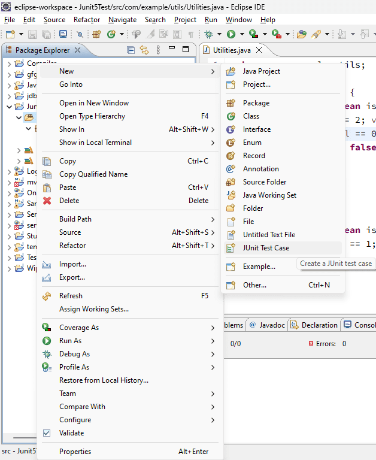Collapse the Junit5Test project tree node

[x=10, y=107]
